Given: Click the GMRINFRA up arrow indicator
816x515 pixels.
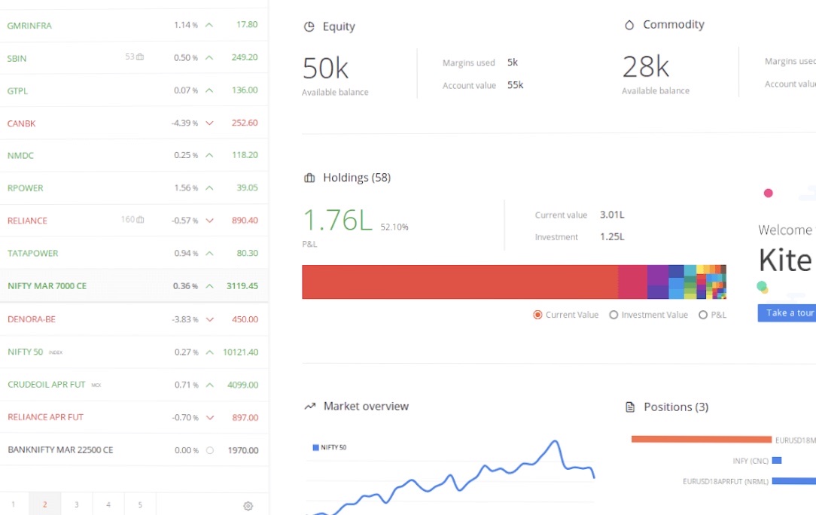Looking at the screenshot, I should [x=209, y=25].
